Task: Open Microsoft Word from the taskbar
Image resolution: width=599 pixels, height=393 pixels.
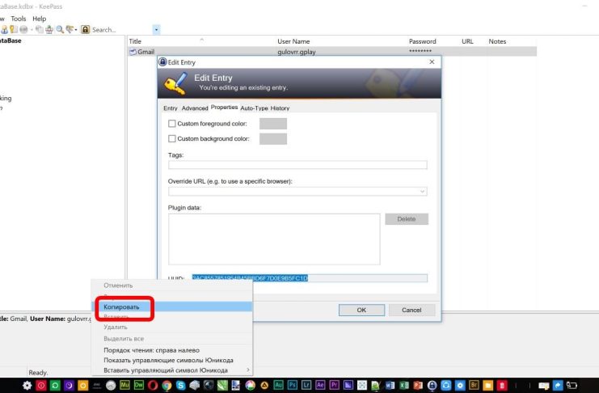Action: 390,385
